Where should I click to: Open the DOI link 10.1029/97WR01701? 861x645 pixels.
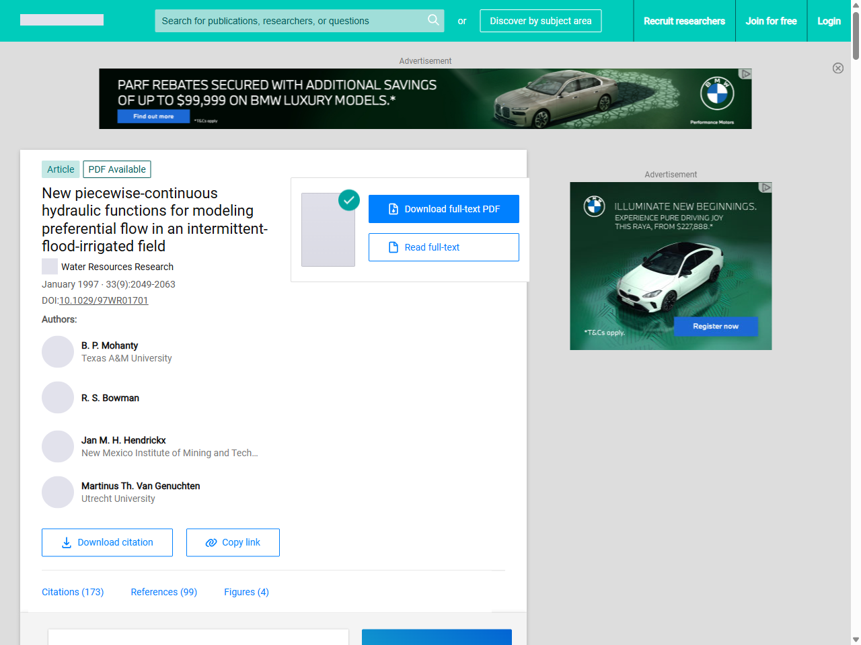(x=104, y=300)
